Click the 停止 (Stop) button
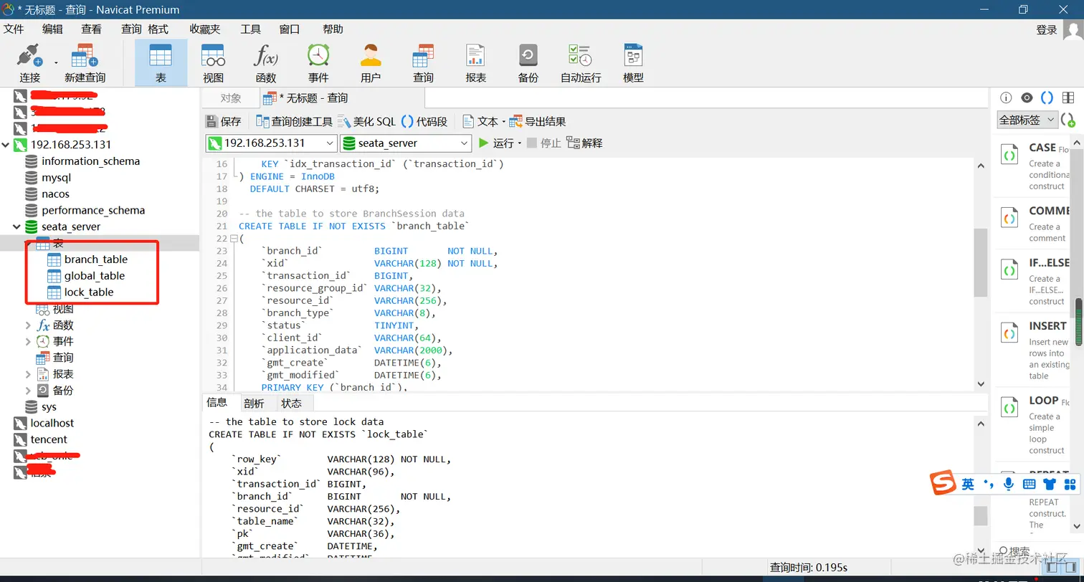The height and width of the screenshot is (582, 1084). click(543, 143)
